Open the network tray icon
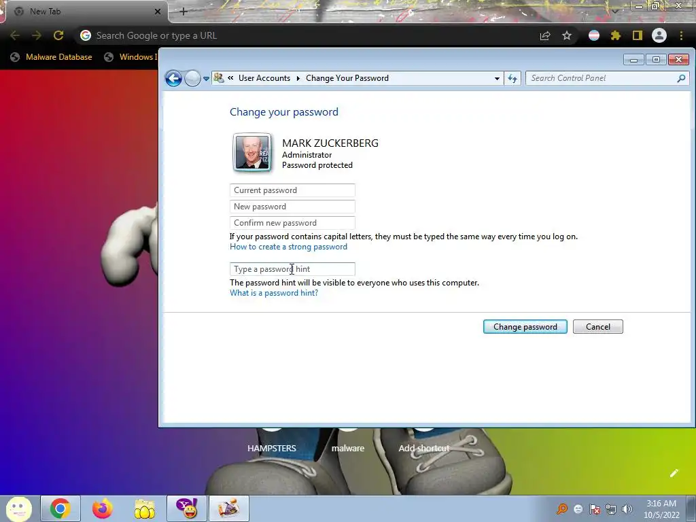The image size is (696, 522). coord(611,509)
